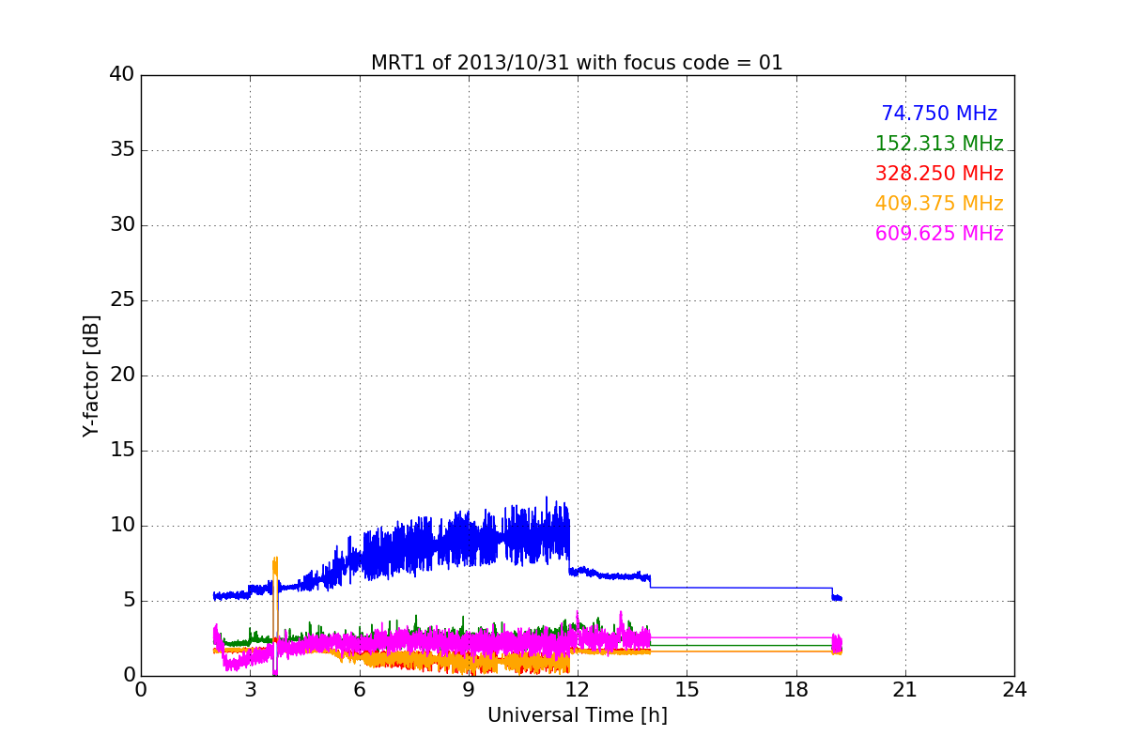Click the blue flat trace segment near 16 hours

click(742, 588)
